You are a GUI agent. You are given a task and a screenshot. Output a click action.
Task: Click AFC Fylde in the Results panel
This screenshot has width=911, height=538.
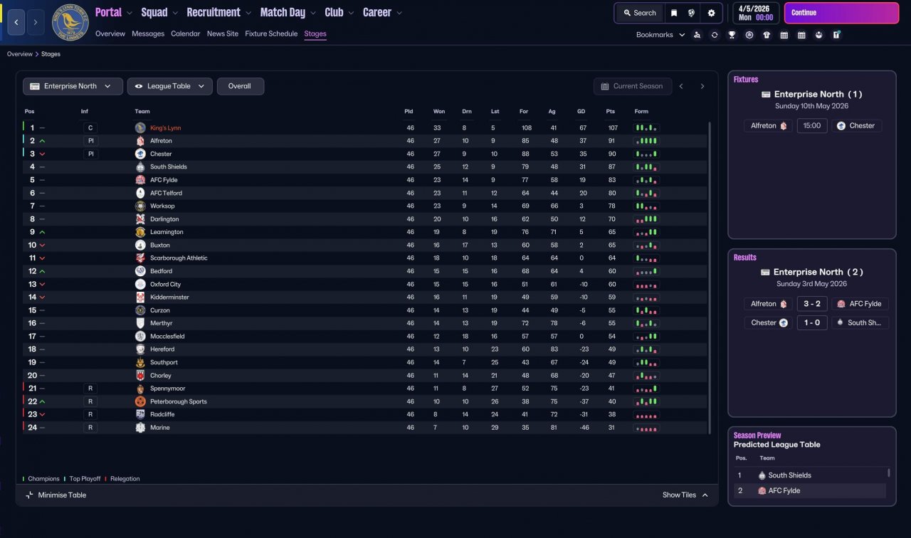(860, 304)
